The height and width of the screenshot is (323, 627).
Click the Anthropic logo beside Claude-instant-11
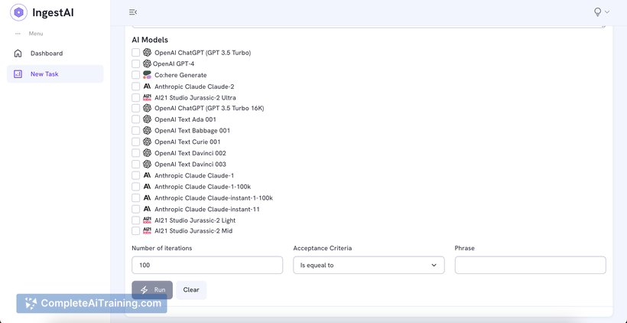click(x=147, y=209)
